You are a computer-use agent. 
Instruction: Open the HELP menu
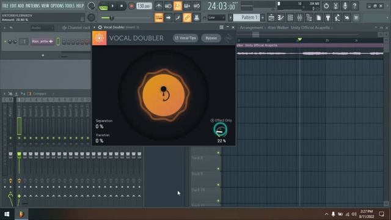tap(80, 5)
